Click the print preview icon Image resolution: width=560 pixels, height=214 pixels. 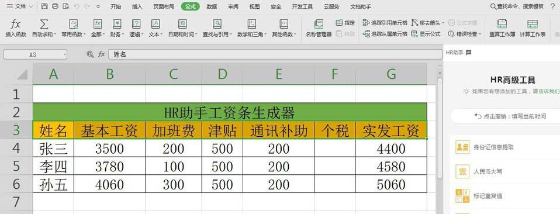[65, 6]
